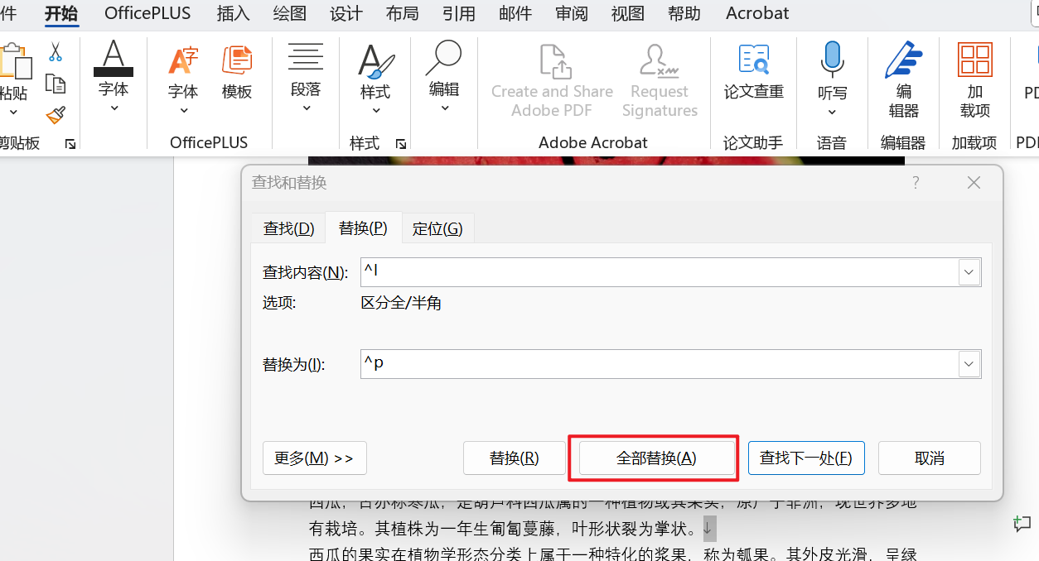Expand the 查找内容 dropdown arrow
Screen dimensions: 1039x561
969,272
